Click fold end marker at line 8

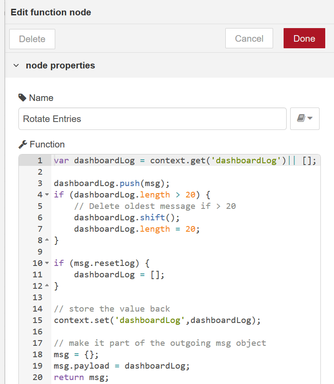pos(47,240)
